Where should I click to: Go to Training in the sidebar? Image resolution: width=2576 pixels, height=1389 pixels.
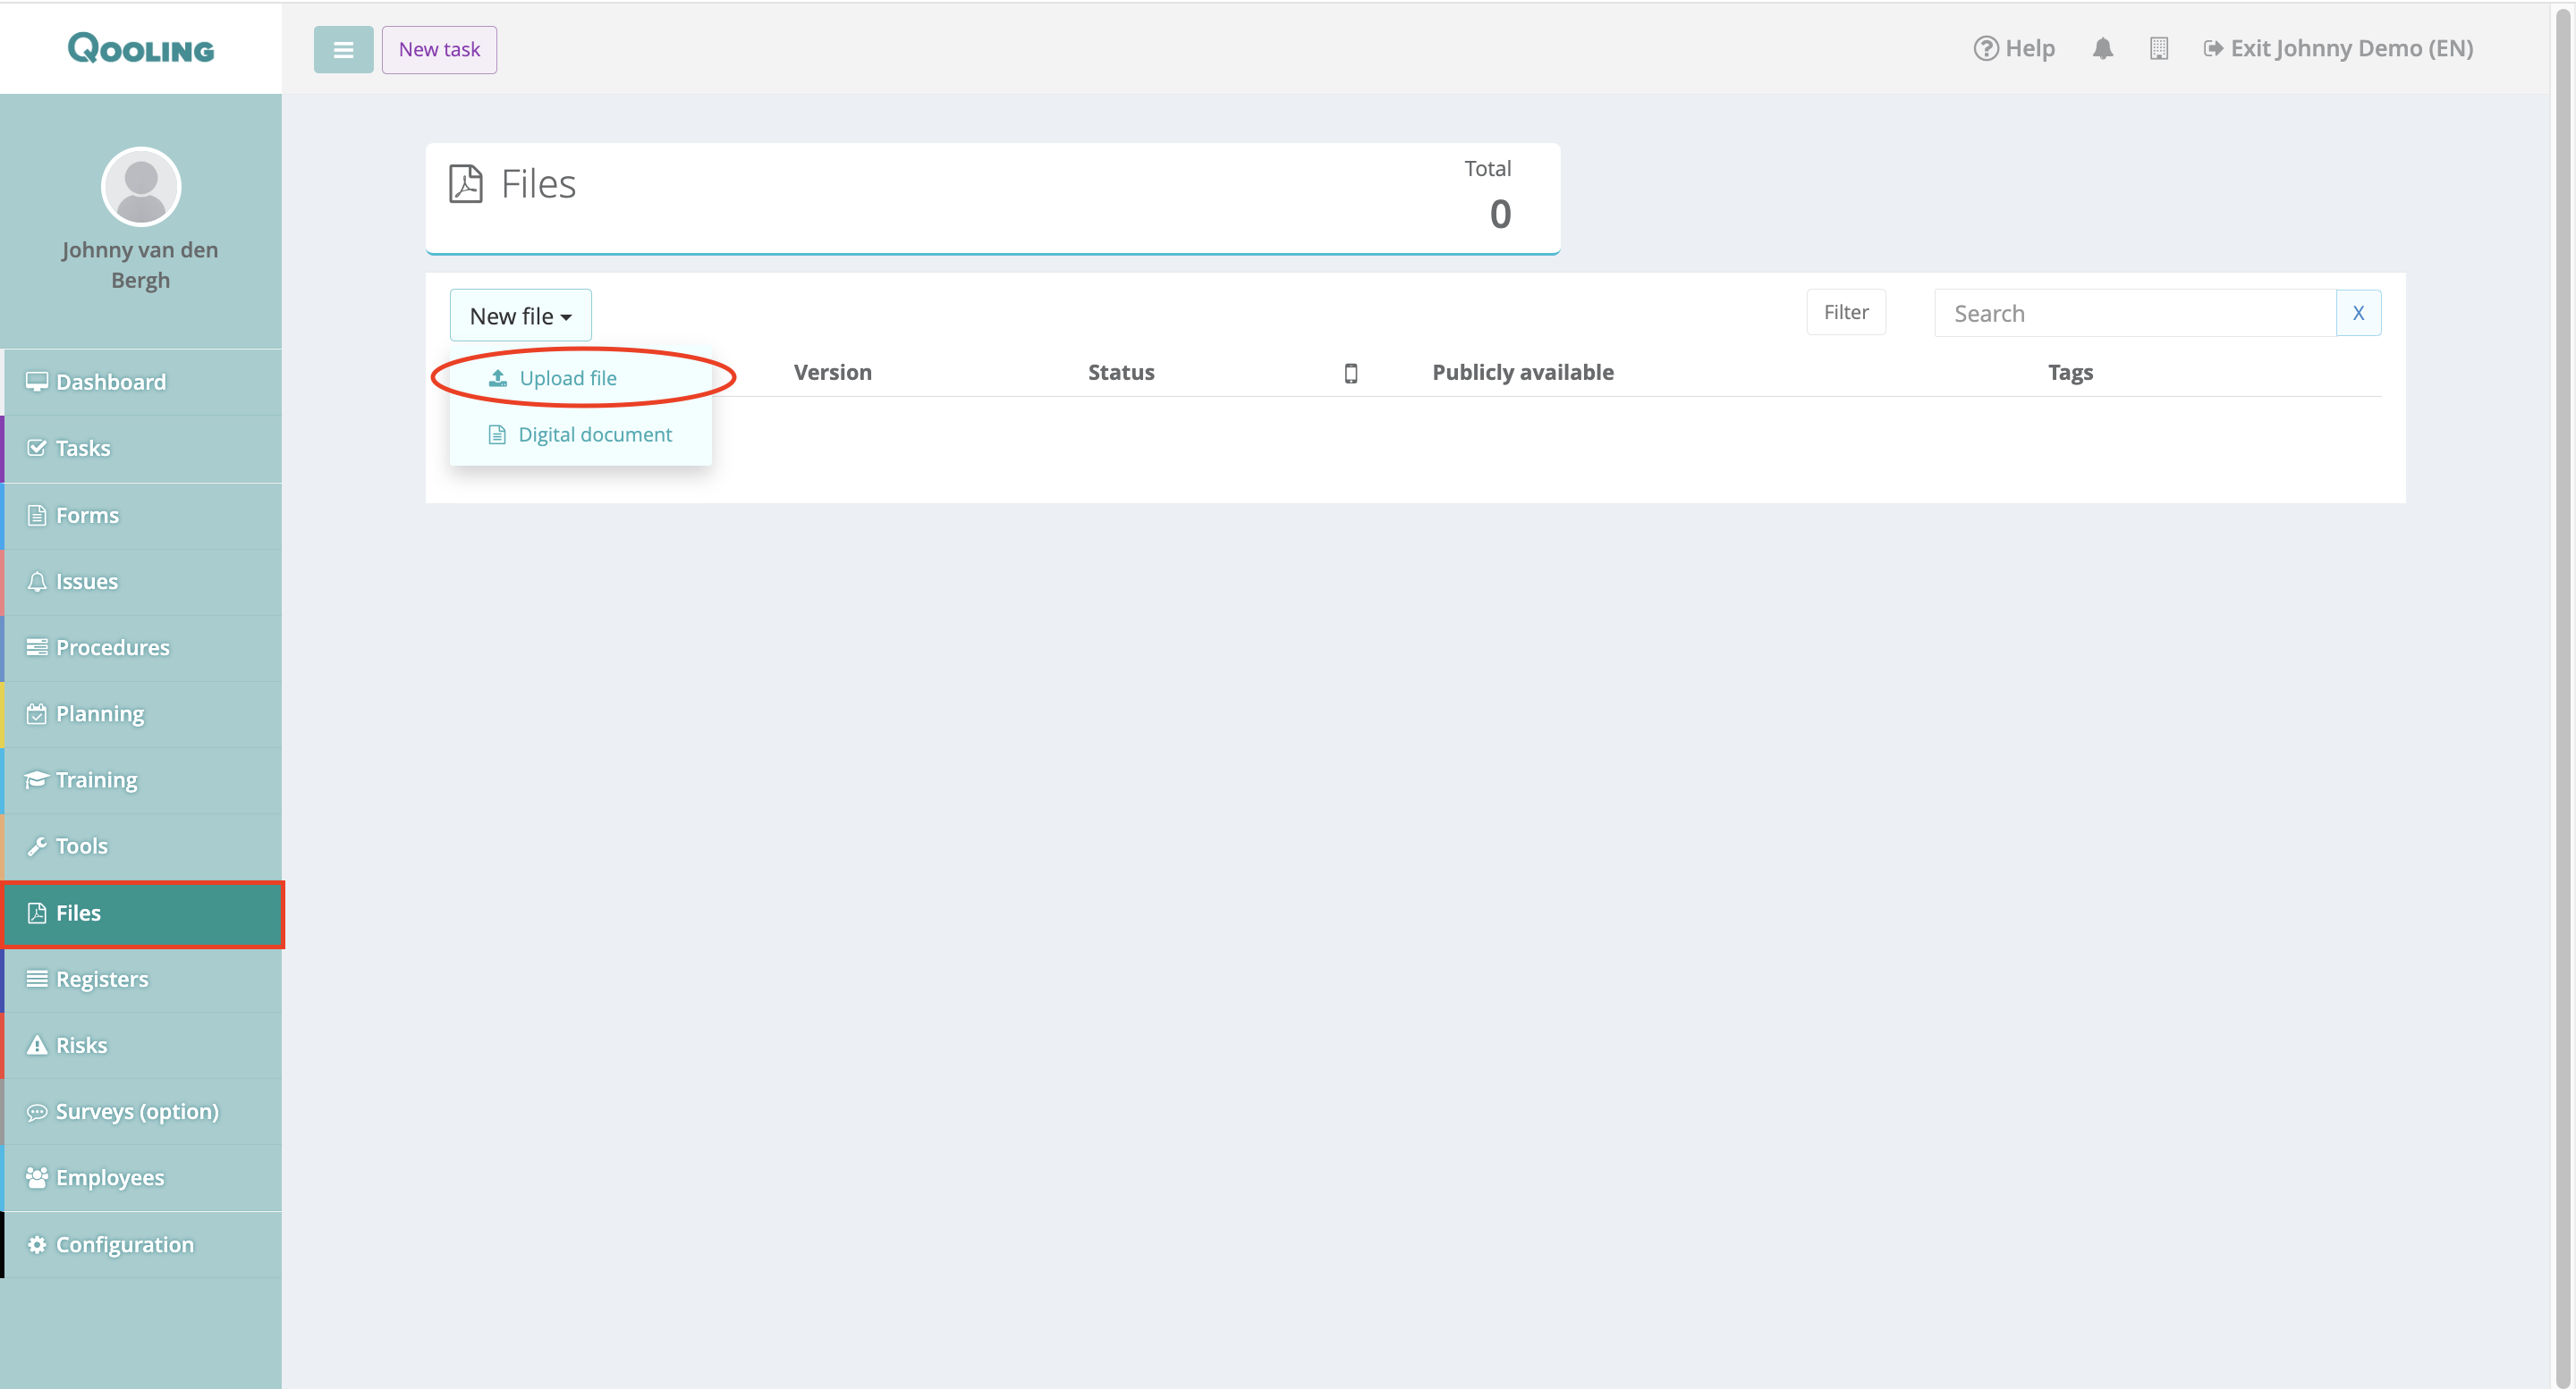coord(96,779)
